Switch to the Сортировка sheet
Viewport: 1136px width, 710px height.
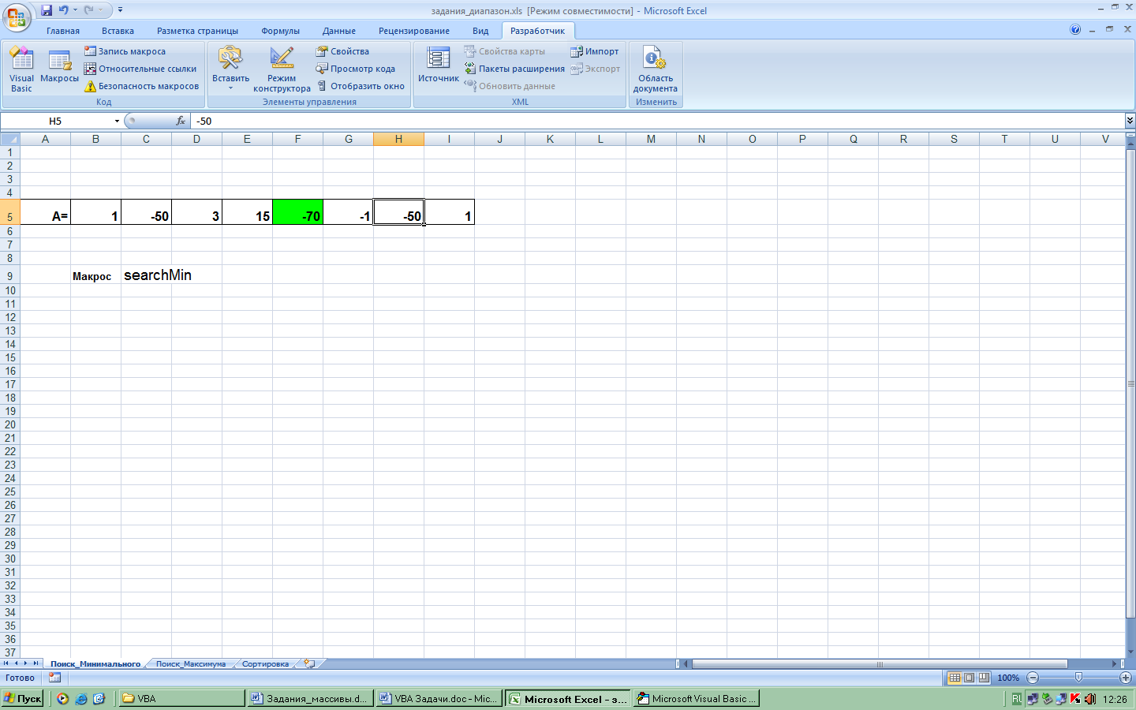pyautogui.click(x=265, y=664)
